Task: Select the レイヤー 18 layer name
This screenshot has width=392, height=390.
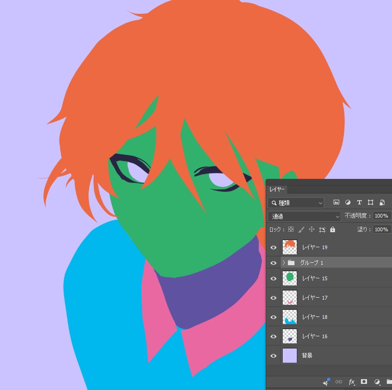Action: [315, 317]
